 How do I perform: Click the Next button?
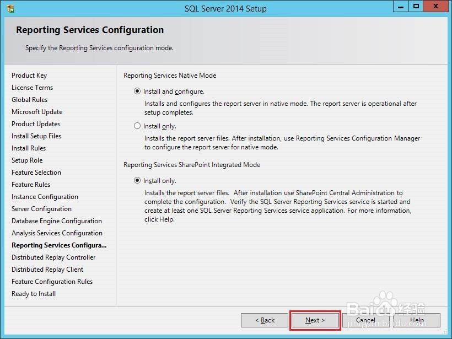[315, 320]
